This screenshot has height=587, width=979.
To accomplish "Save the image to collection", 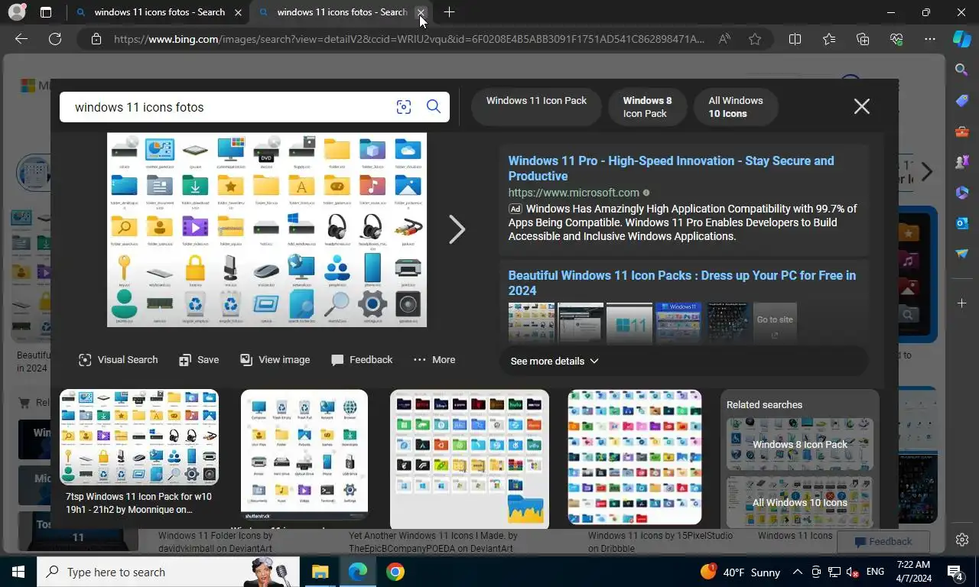I will pos(199,359).
